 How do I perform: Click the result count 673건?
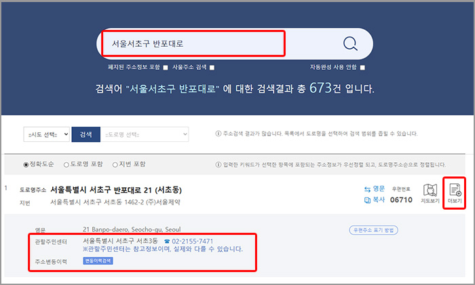pos(325,88)
